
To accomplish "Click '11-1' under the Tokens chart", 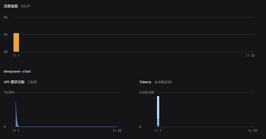I will pos(158,131).
